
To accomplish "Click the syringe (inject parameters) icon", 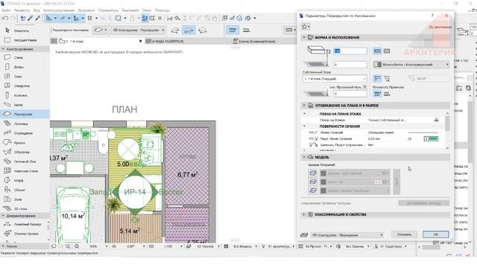I will coord(38,19).
